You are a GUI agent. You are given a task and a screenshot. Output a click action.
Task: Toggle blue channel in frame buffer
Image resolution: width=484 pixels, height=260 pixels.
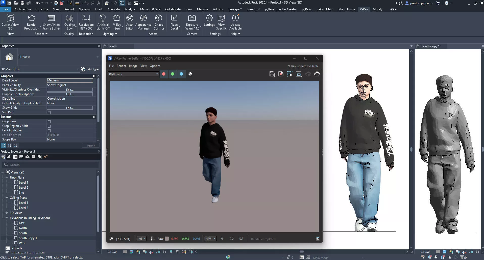coord(181,74)
